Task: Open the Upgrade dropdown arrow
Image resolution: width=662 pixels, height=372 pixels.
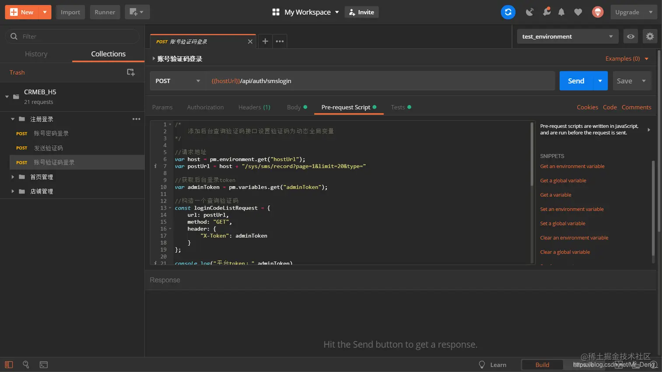Action: 651,12
